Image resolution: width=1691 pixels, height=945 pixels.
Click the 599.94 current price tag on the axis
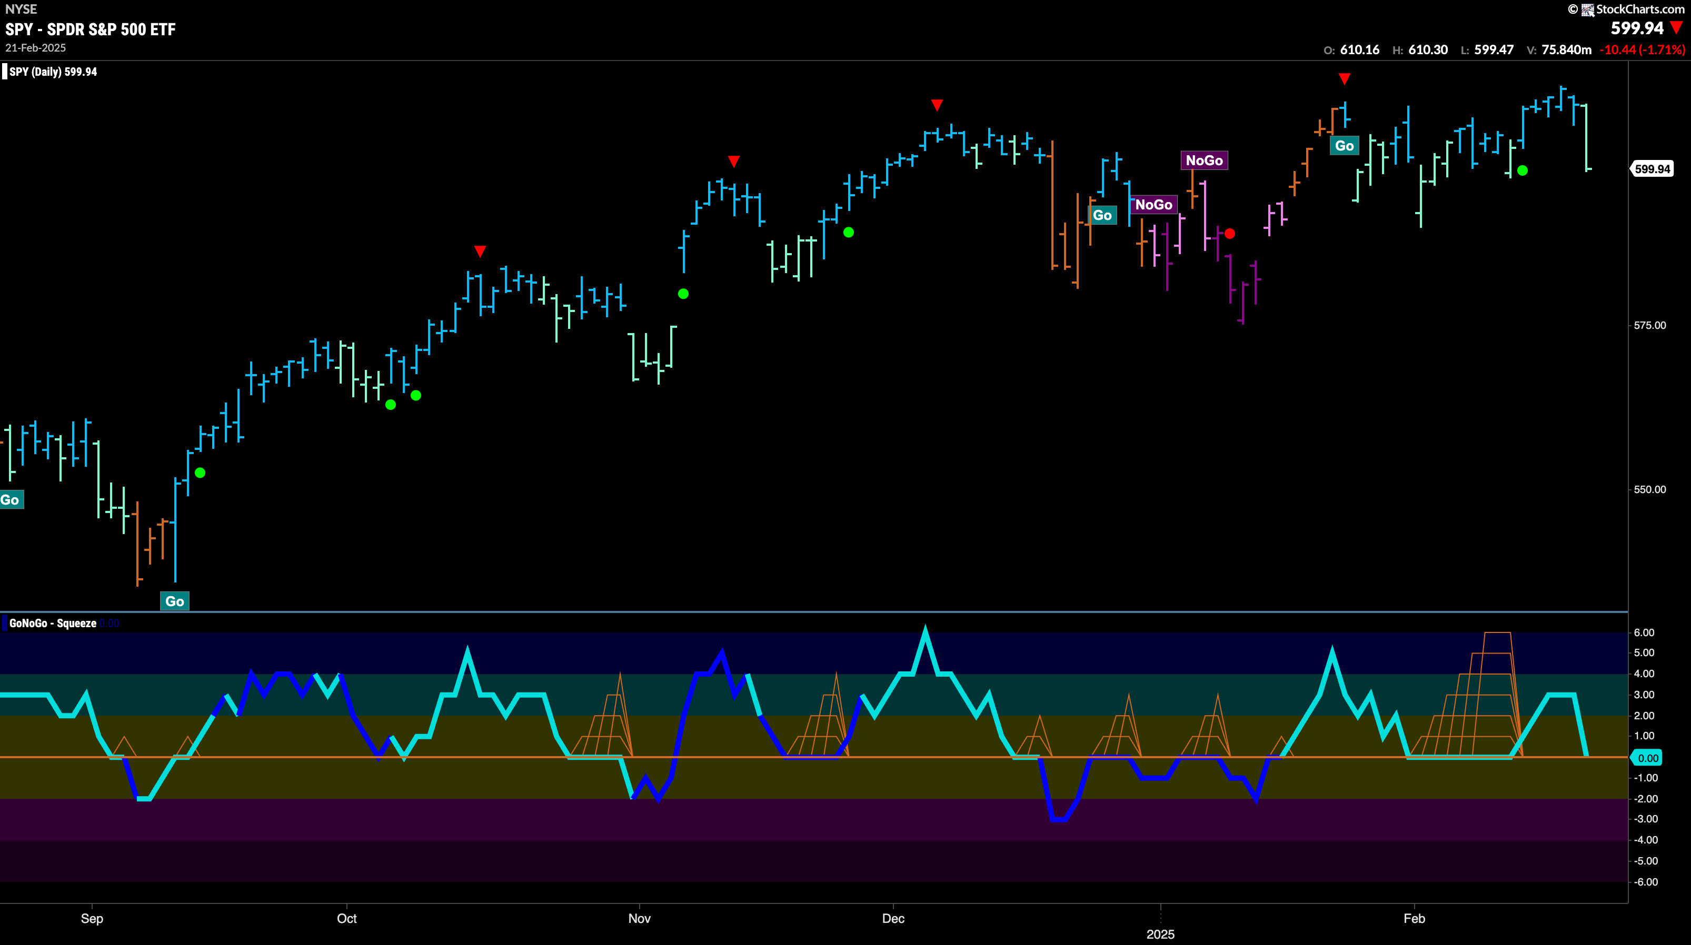coord(1652,169)
